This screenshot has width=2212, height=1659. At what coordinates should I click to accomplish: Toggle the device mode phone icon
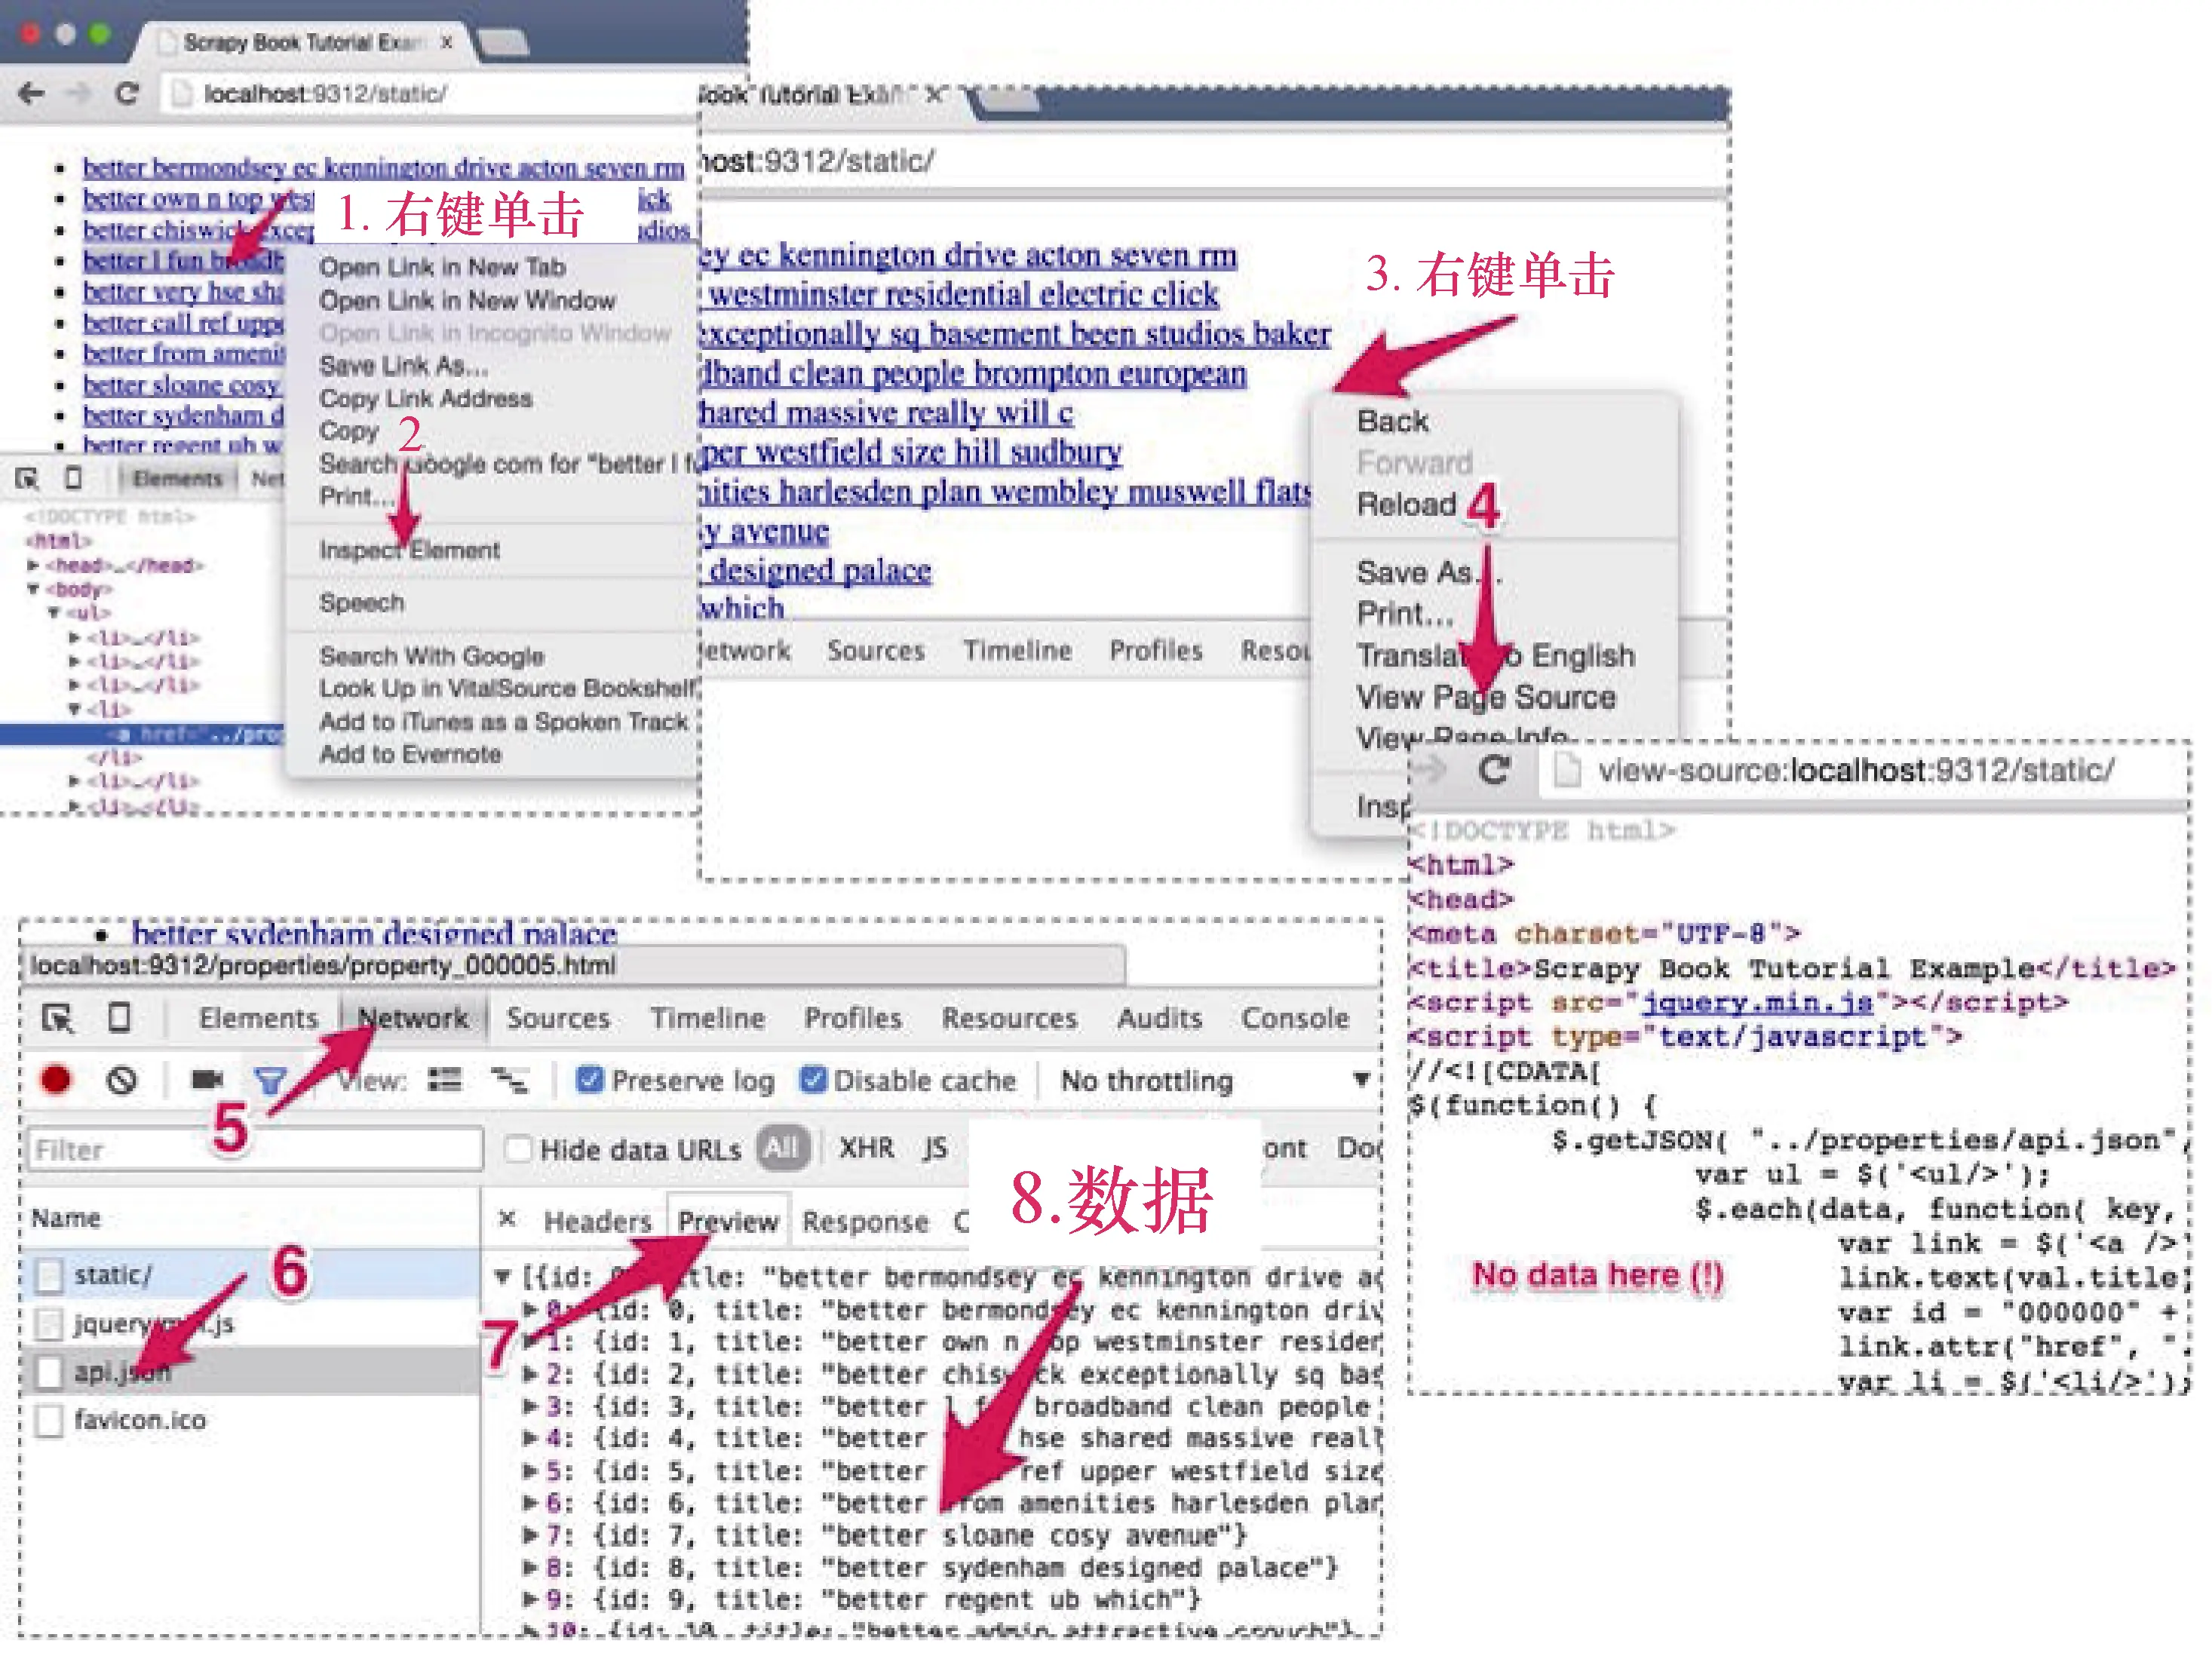pos(119,1018)
